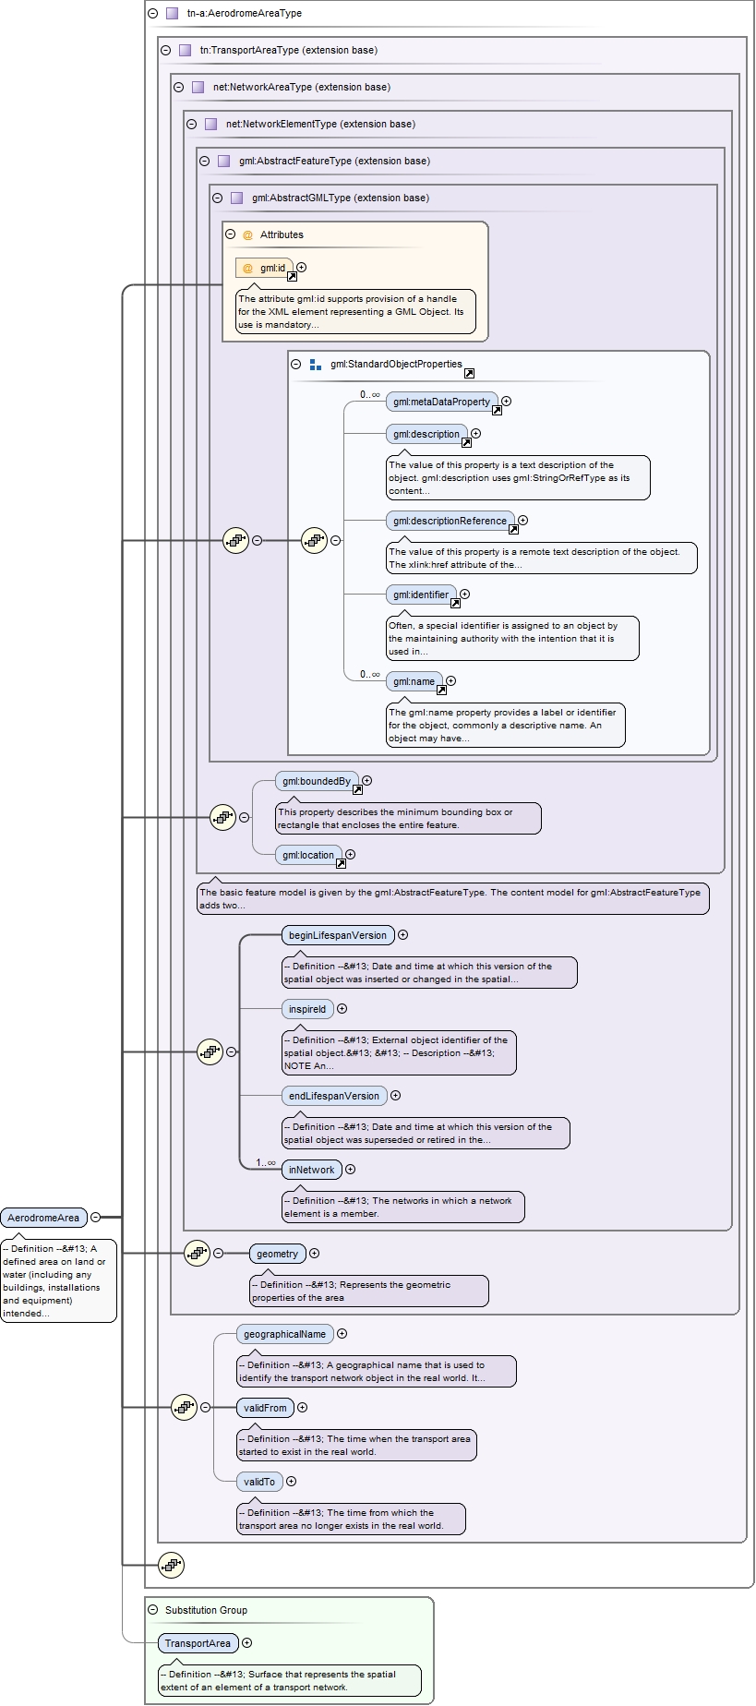Follow gml:boundedBy reference arrow
Viewport: 756px width, 1706px height.
357,789
